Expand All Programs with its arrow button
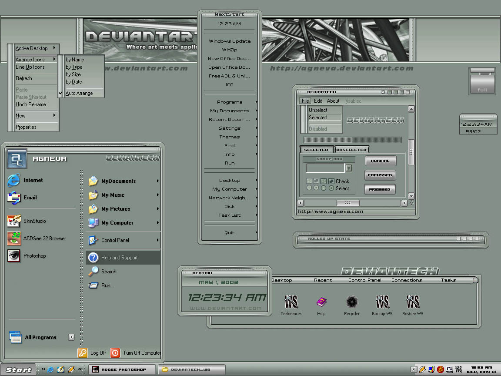Screen dimensions: 501x376 (x=71, y=337)
